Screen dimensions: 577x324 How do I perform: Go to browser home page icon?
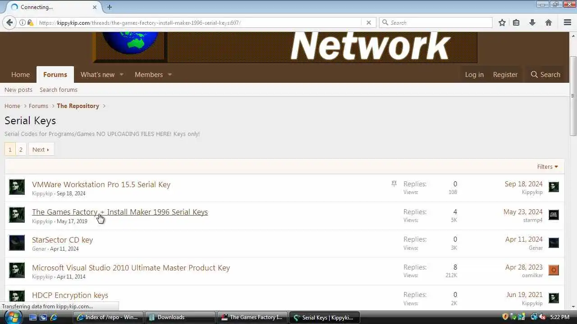[549, 22]
